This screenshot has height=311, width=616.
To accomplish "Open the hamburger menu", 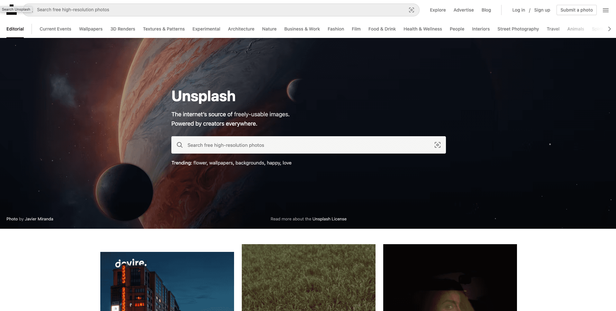I will pyautogui.click(x=606, y=10).
